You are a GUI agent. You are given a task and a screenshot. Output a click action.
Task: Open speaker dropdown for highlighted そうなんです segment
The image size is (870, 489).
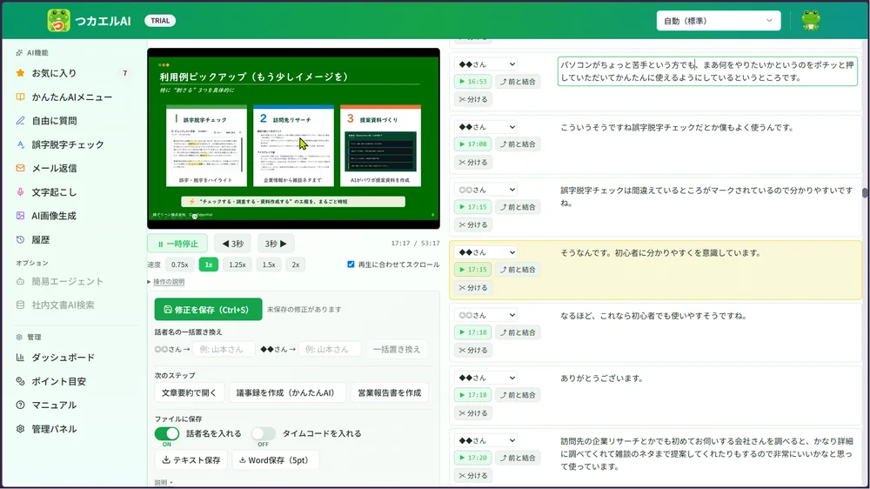point(486,252)
